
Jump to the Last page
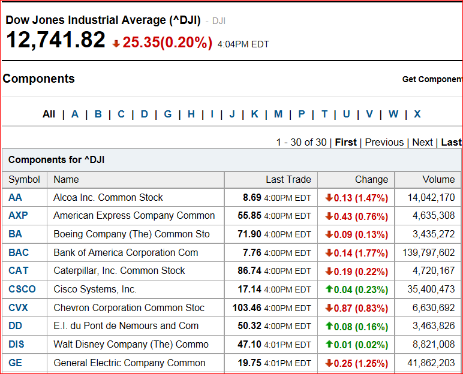pyautogui.click(x=451, y=142)
